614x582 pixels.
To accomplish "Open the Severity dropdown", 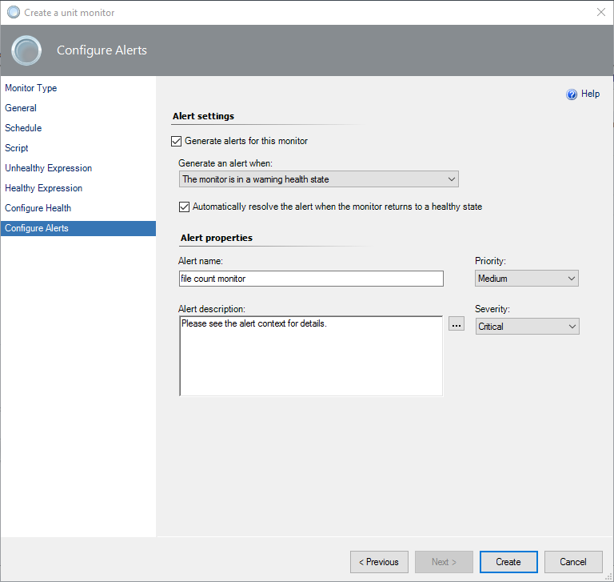I will [527, 327].
